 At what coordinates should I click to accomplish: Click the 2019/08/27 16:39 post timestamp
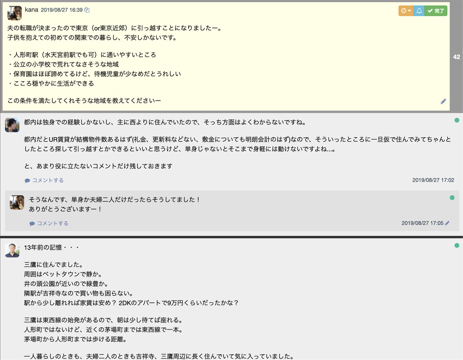62,10
